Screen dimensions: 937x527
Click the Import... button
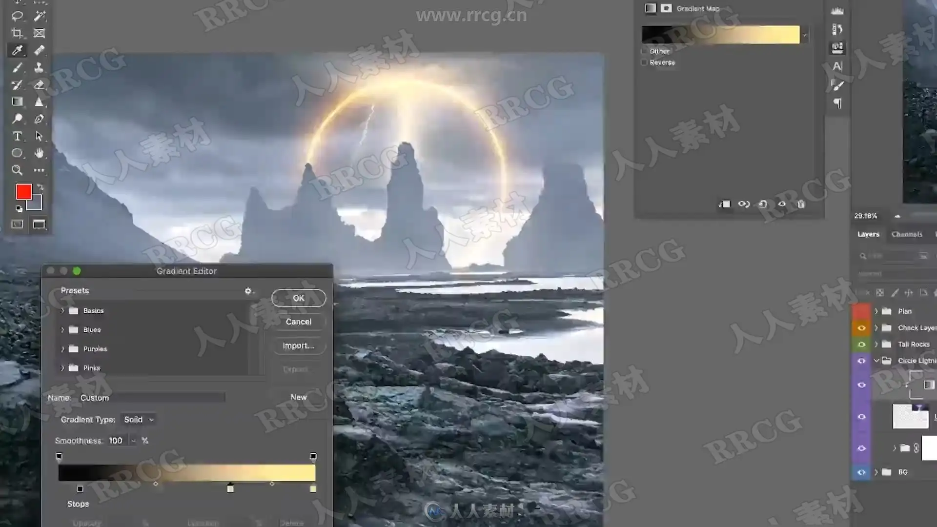[x=298, y=345]
